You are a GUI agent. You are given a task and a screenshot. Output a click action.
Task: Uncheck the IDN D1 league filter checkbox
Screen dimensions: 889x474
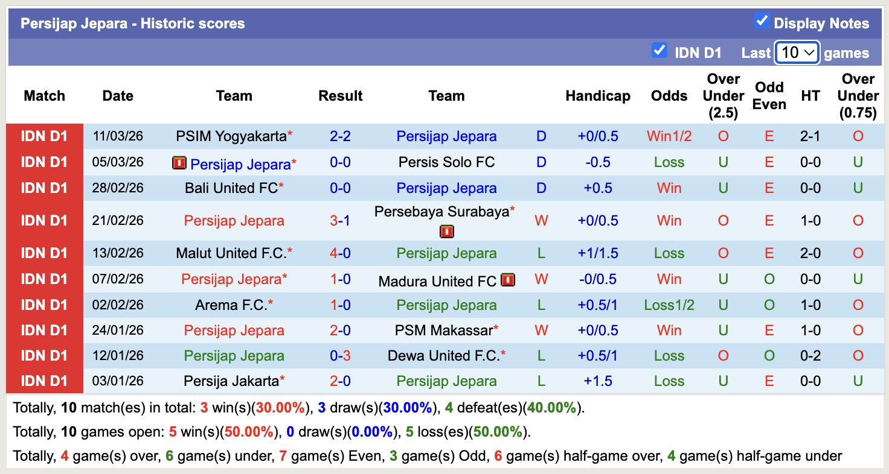coord(660,51)
